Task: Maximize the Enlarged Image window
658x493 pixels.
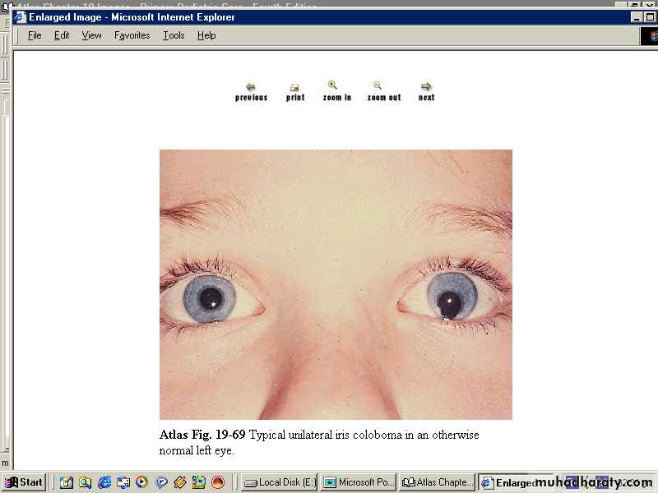Action: point(650,17)
